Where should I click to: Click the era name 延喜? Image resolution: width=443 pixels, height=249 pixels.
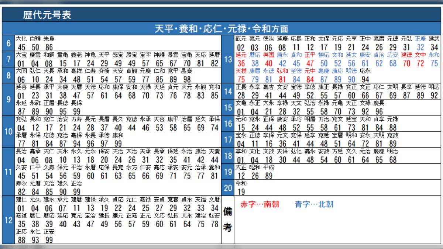coord(21,87)
